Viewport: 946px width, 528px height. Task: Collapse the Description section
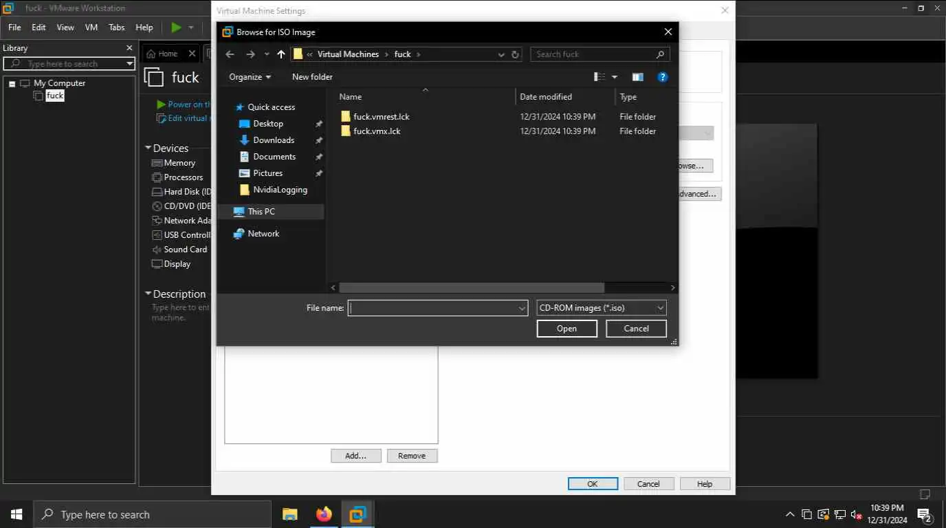(148, 294)
